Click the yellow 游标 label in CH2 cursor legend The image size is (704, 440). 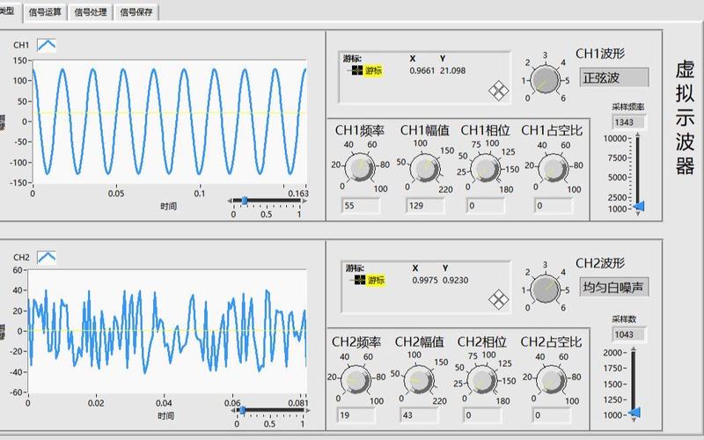(x=376, y=280)
